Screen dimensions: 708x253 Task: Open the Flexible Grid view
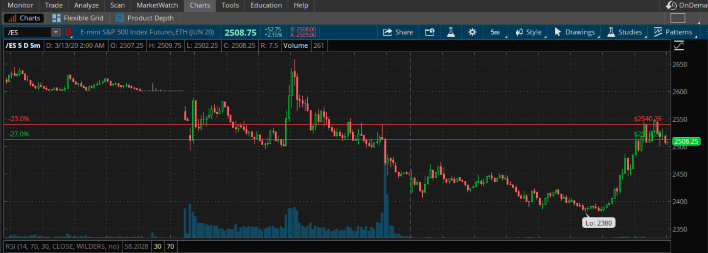(78, 18)
